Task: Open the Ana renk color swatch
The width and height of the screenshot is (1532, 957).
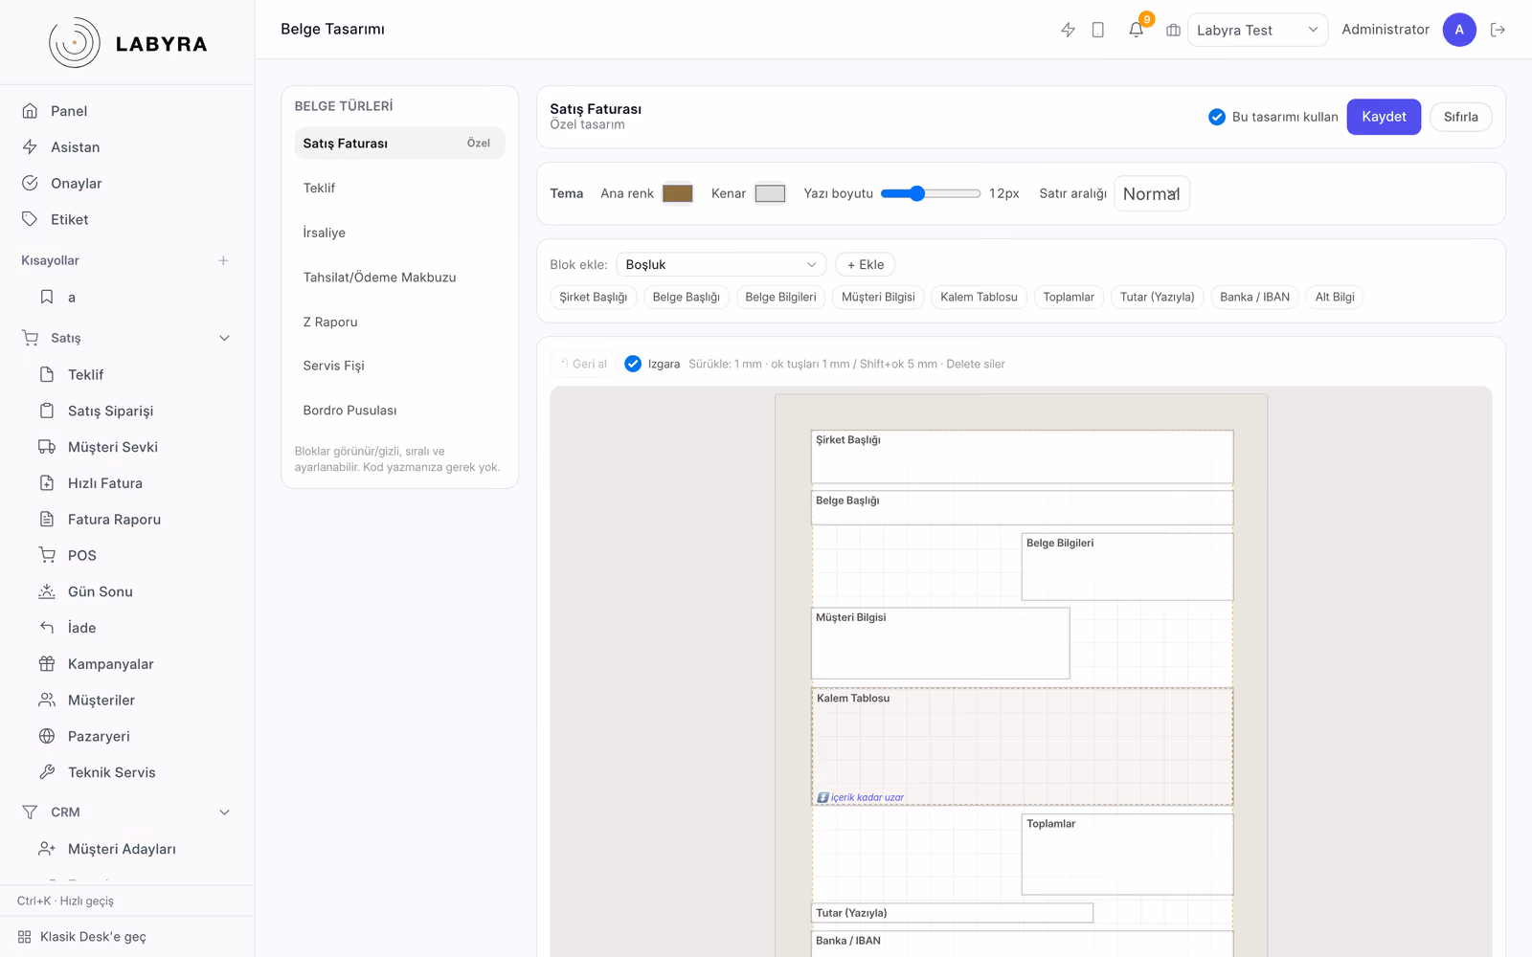Action: [x=678, y=193]
